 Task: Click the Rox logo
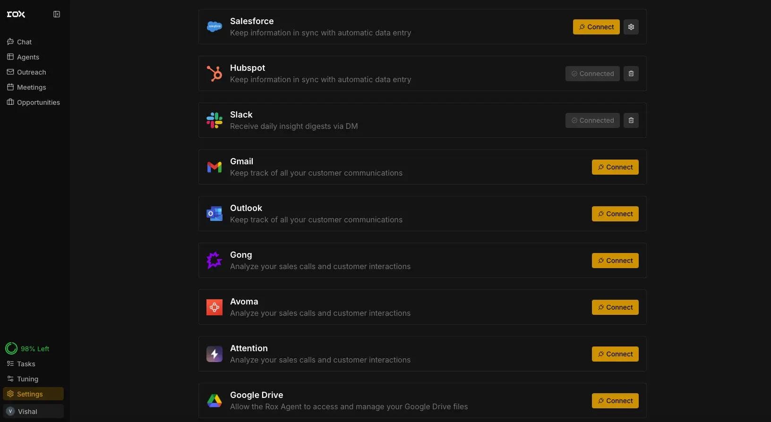(16, 14)
